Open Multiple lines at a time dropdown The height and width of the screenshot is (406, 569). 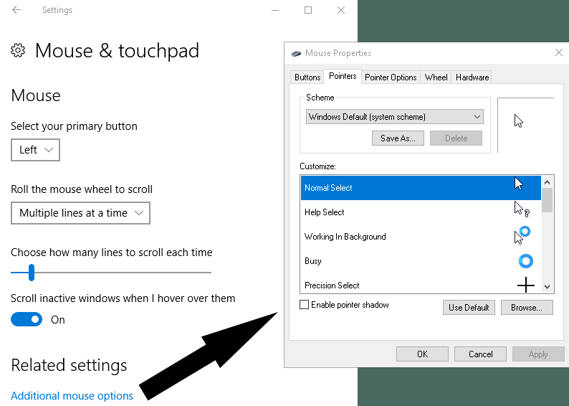80,213
